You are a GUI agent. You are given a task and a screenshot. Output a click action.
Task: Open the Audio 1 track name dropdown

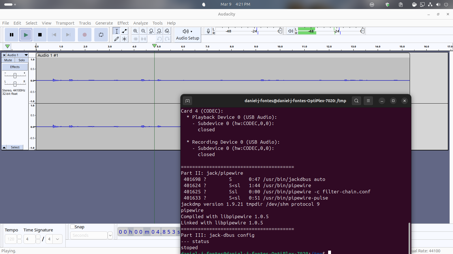point(26,55)
